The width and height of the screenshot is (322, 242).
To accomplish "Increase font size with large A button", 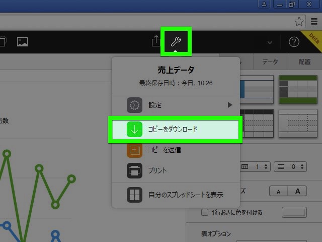I will click(x=297, y=192).
